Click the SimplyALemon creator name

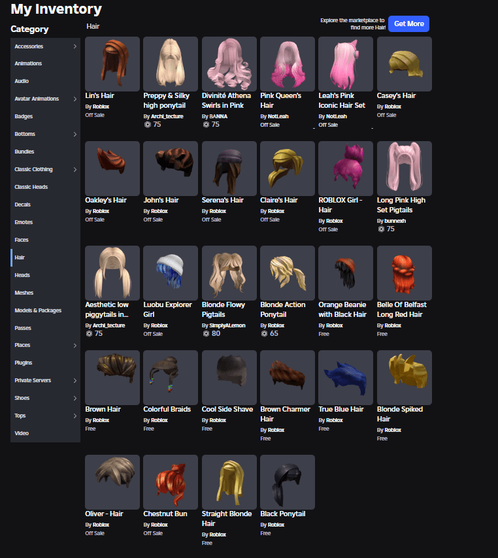227,325
